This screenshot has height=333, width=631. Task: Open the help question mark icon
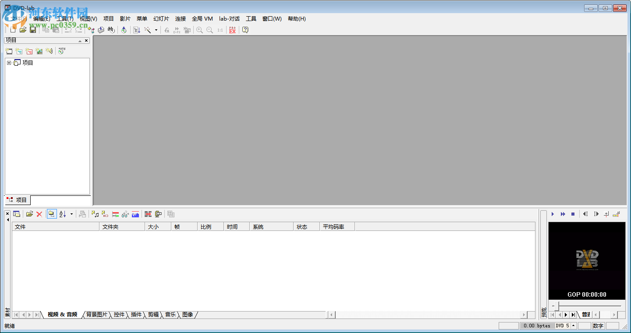(245, 30)
